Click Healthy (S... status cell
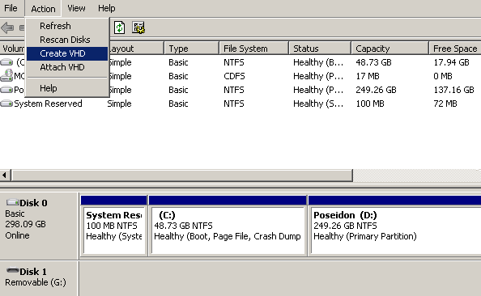 [x=318, y=104]
